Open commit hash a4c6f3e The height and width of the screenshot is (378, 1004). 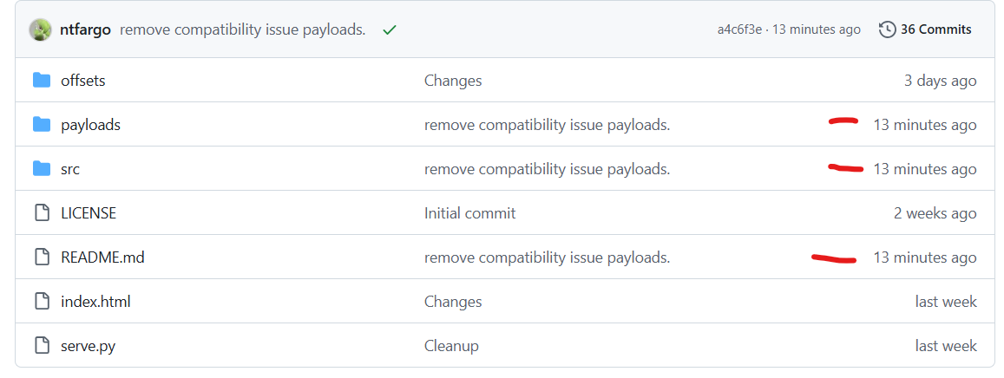(x=739, y=29)
